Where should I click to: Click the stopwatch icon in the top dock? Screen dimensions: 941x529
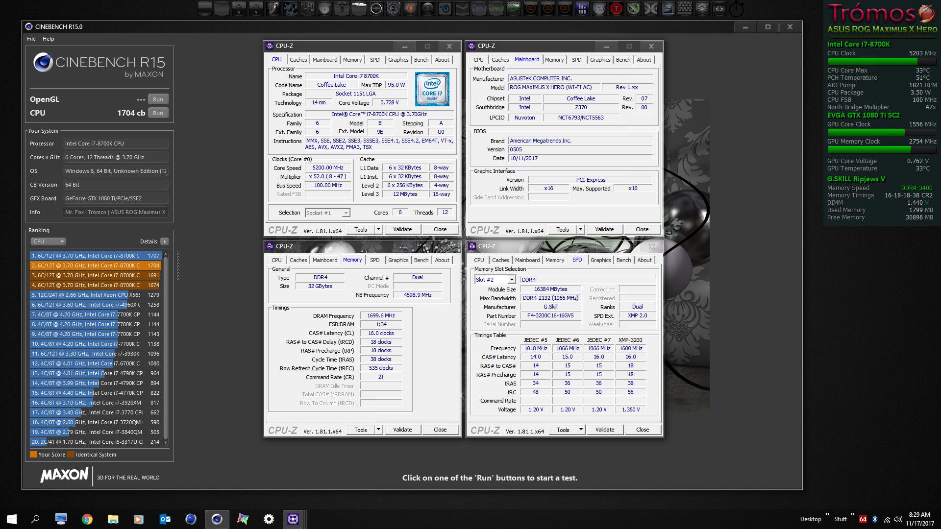(x=736, y=8)
